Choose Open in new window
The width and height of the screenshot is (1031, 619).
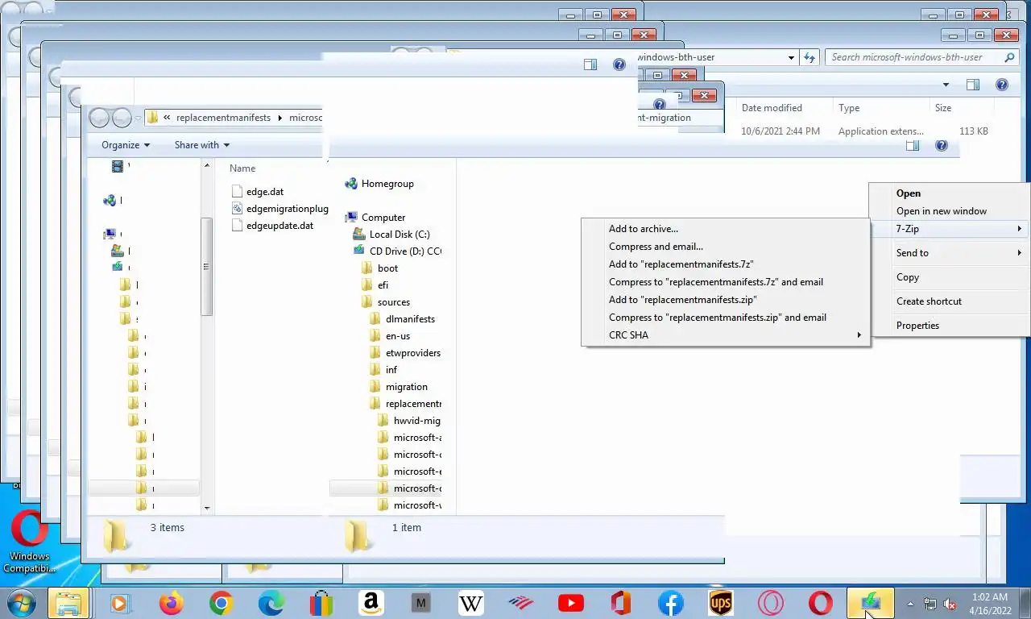pyautogui.click(x=949, y=211)
